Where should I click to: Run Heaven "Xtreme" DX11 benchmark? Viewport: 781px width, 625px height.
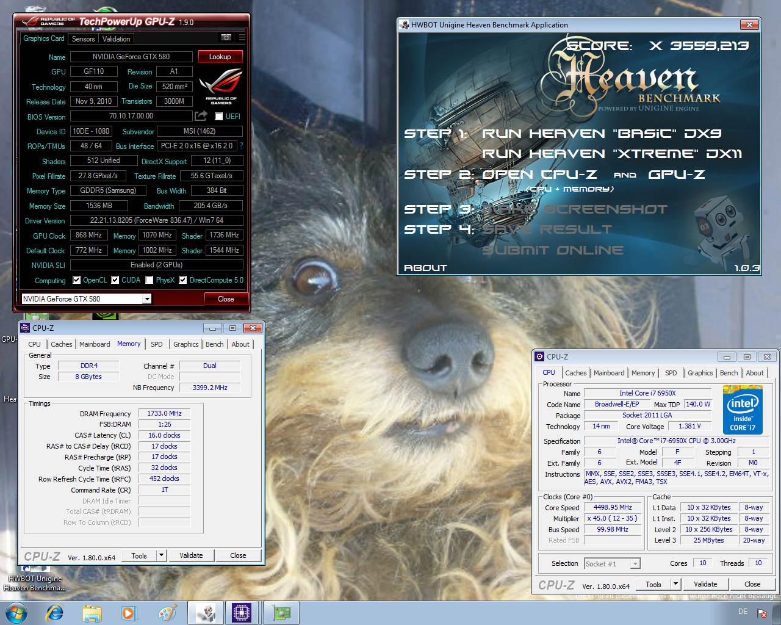pyautogui.click(x=612, y=154)
